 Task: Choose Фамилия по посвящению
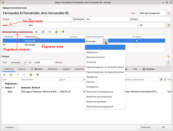coord(105,92)
